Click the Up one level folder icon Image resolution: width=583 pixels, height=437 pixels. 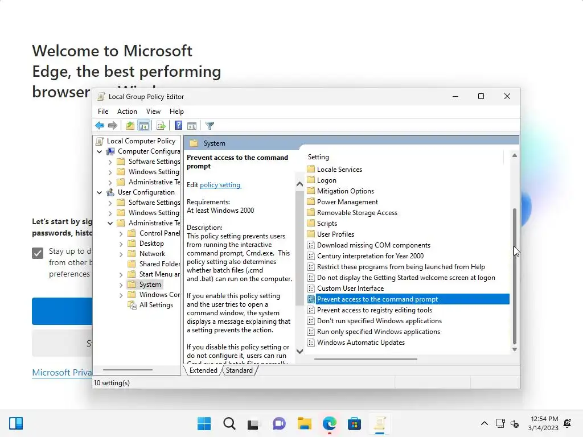[x=130, y=126]
